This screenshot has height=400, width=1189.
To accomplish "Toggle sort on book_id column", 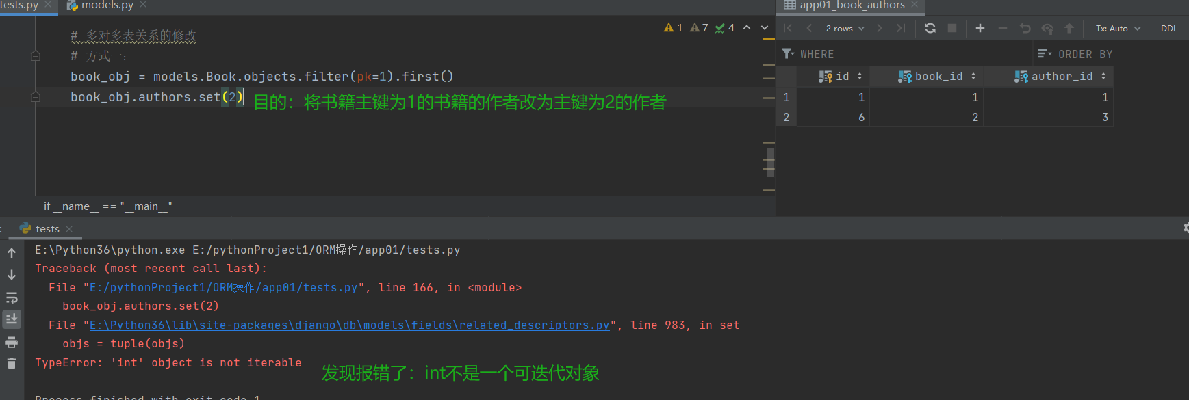I will click(x=973, y=76).
